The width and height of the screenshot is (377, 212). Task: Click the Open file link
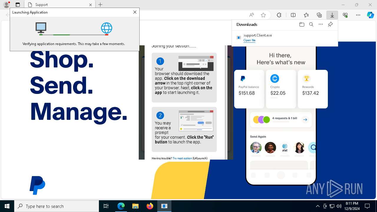249,40
